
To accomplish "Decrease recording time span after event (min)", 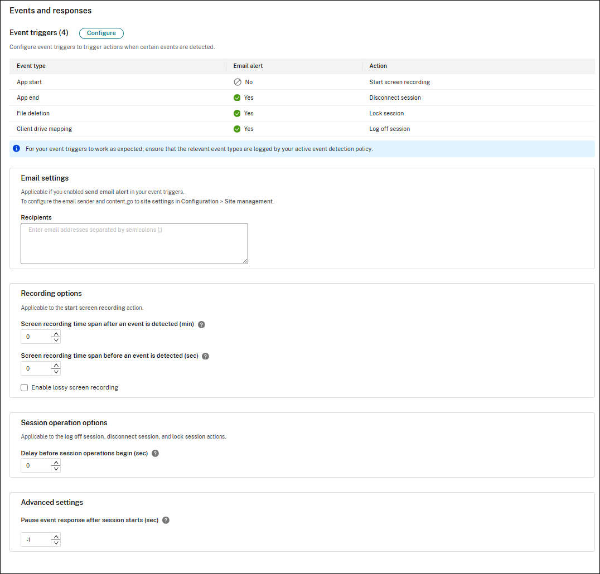I will point(56,340).
